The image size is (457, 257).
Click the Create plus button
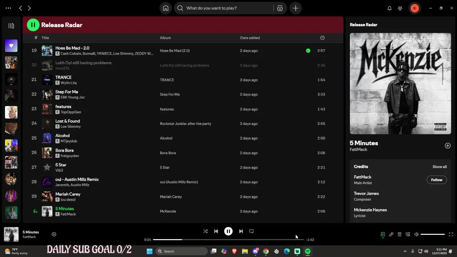coord(296,8)
